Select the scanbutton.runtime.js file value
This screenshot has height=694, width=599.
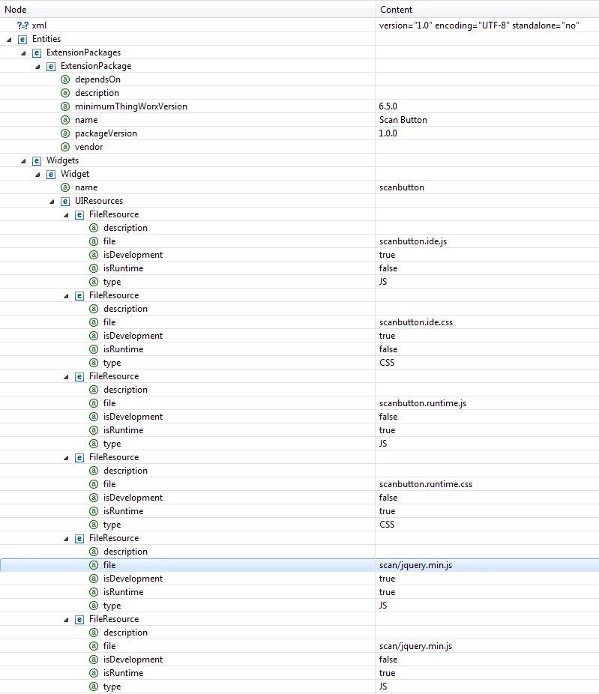pos(423,403)
